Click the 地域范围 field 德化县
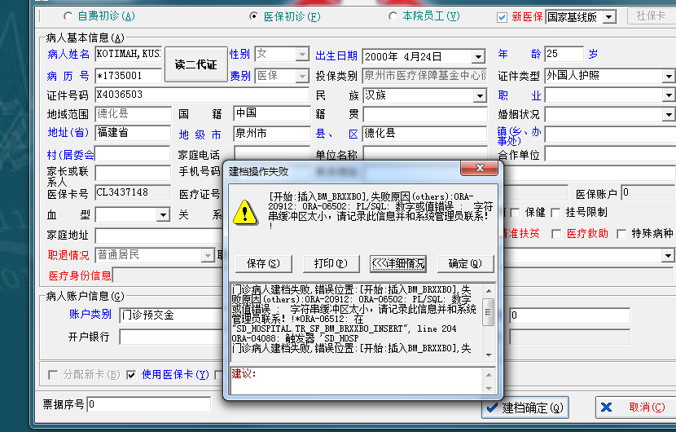This screenshot has width=676, height=432. [x=133, y=114]
